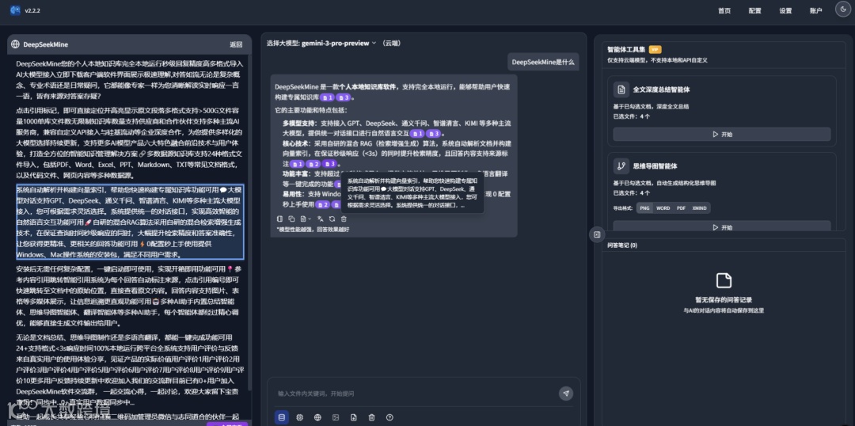855x426 pixels.
Task: Start the 思维导图智能体 with 开始
Action: (722, 227)
